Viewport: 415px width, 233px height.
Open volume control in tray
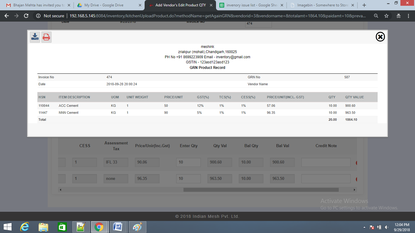[x=387, y=227]
